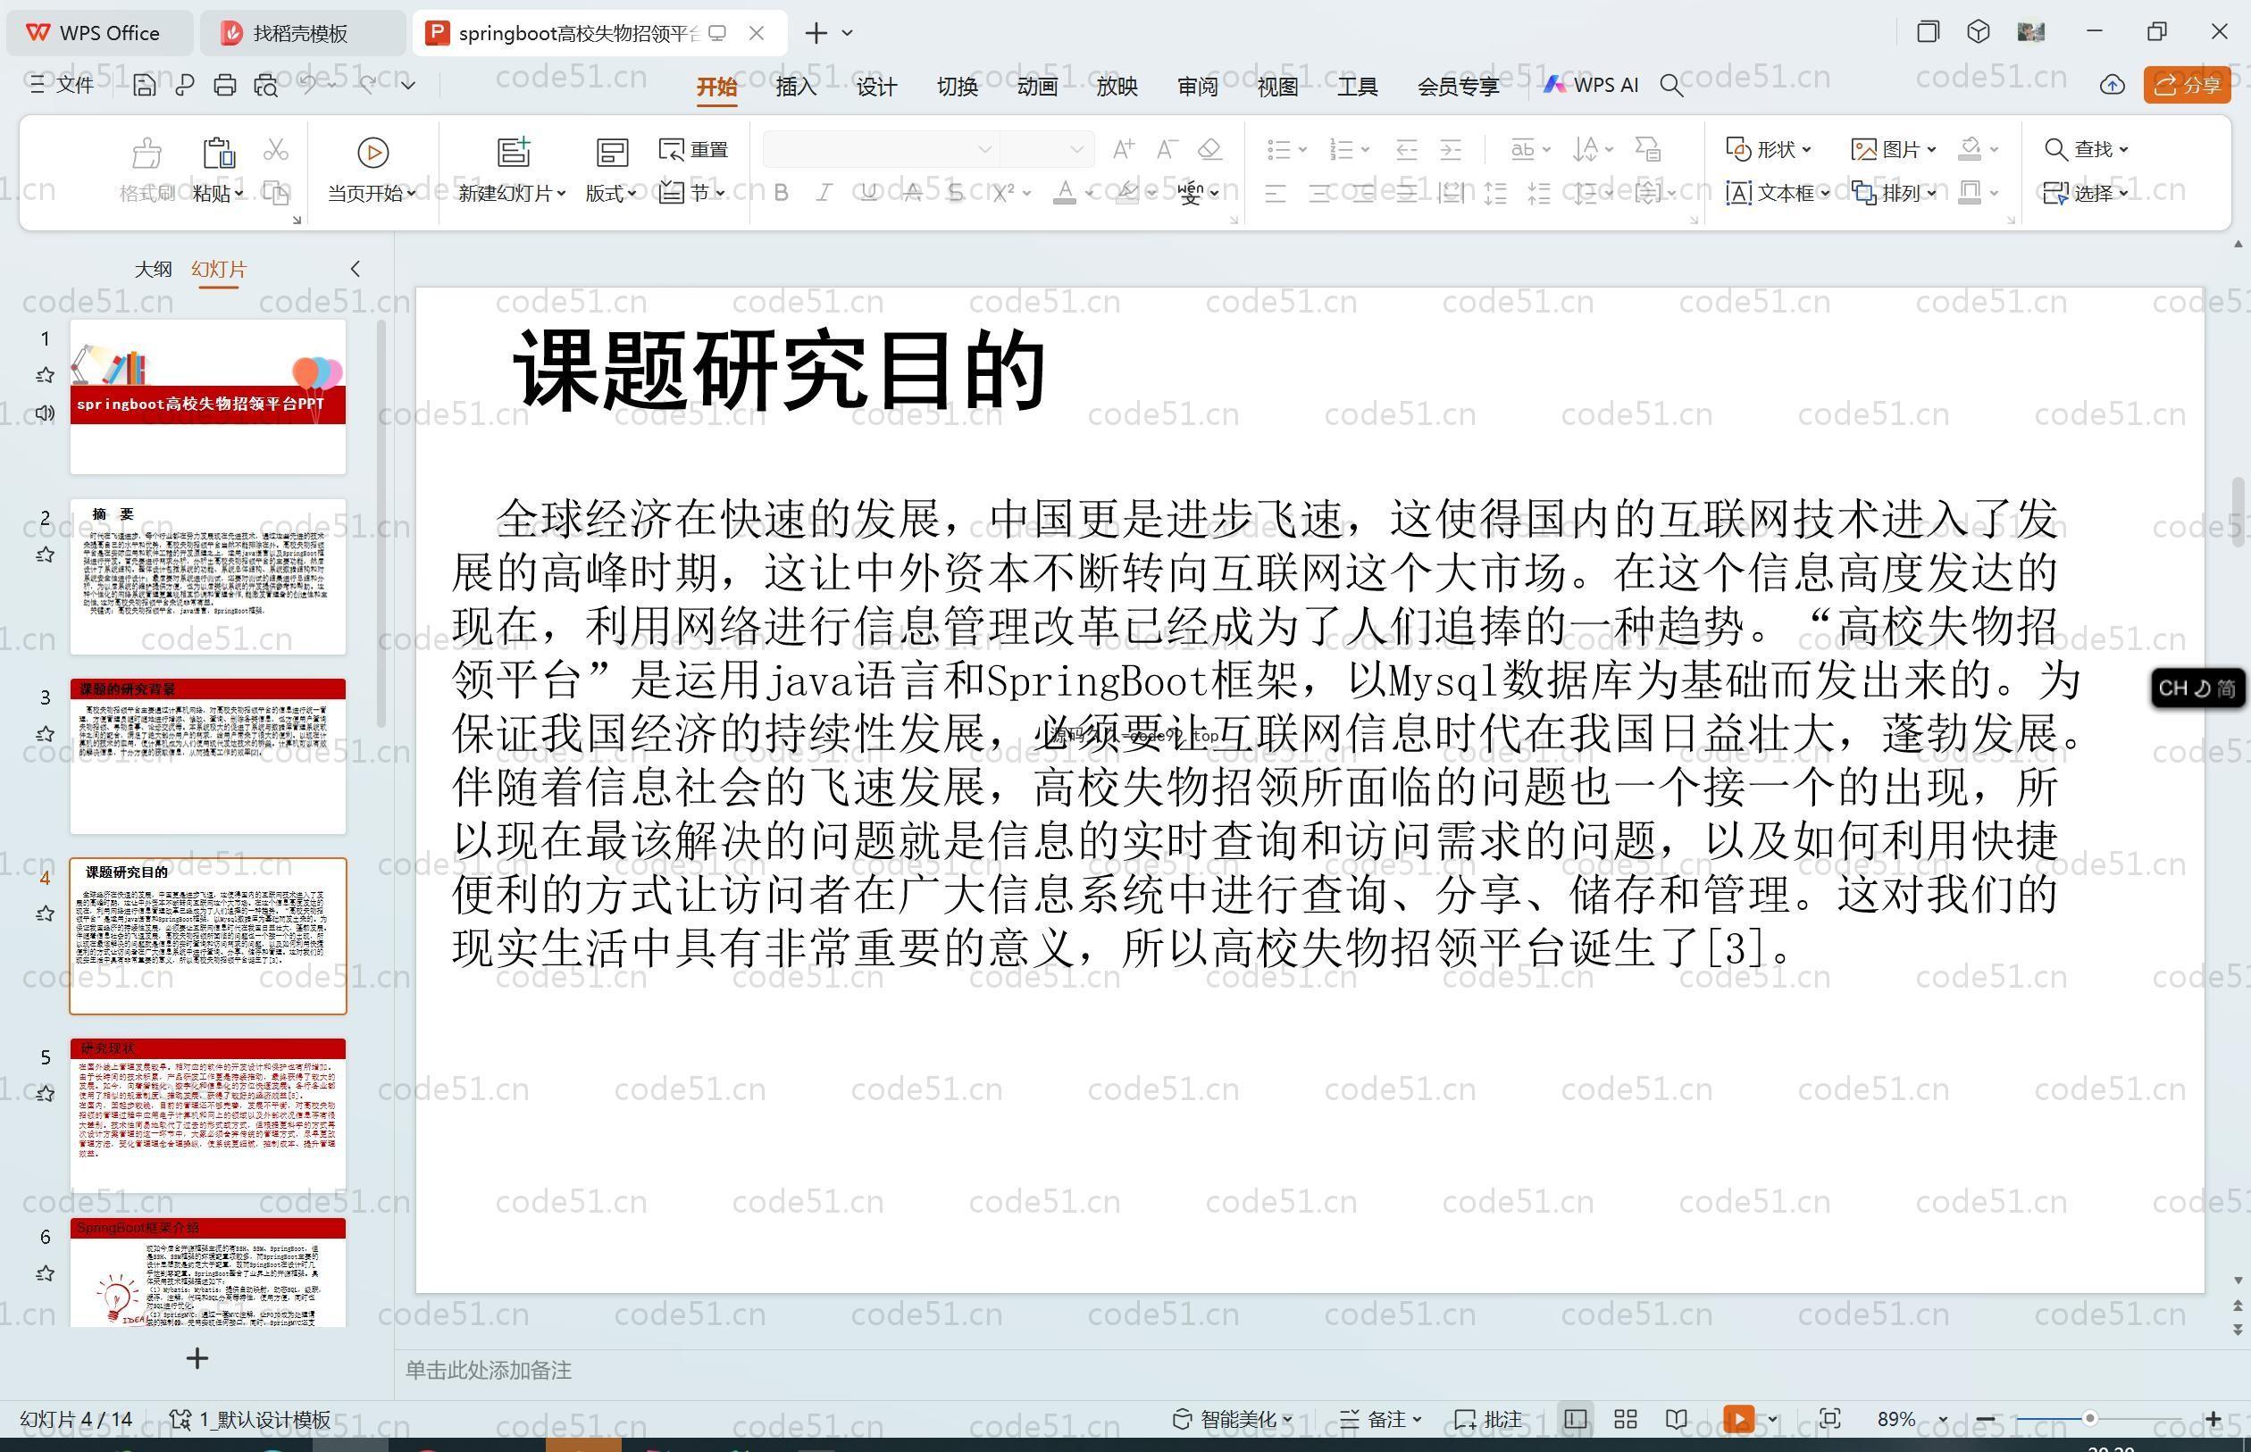Open the Select (选择) dropdown

pyautogui.click(x=2086, y=193)
